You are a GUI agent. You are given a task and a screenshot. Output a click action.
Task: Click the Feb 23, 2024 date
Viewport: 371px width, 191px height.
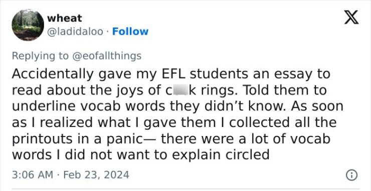click(x=96, y=175)
